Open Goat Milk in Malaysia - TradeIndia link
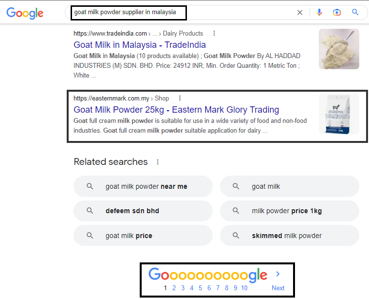 coord(140,45)
